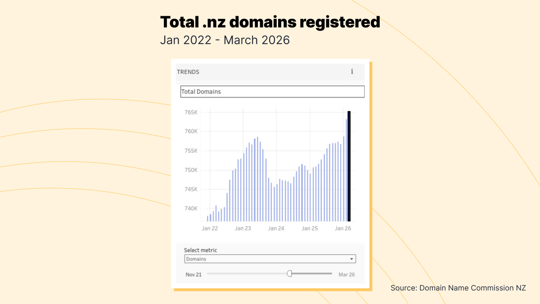Click the Source: Domain Name Commission NZ text
This screenshot has width=540, height=304.
(458, 288)
